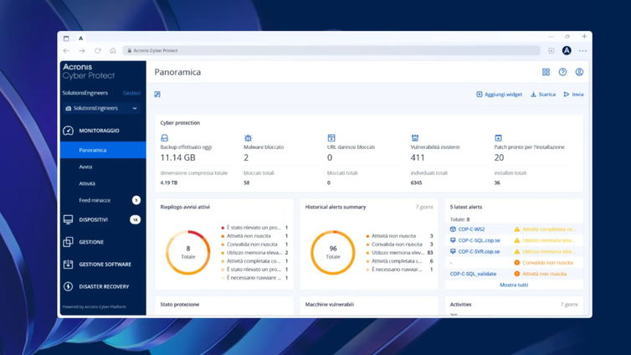Click the Aggiungi widget button
Screen dimensions: 631x355
(x=499, y=94)
